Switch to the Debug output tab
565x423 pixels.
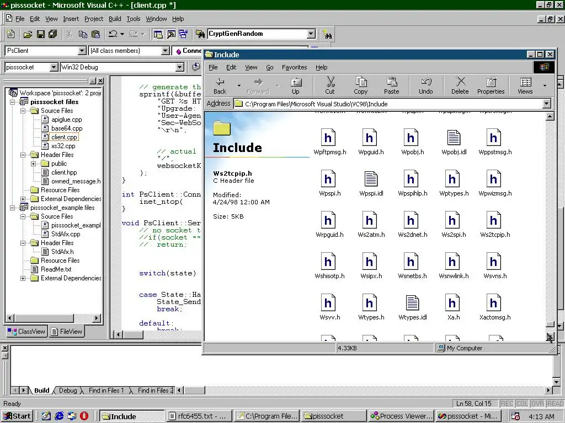tap(68, 391)
